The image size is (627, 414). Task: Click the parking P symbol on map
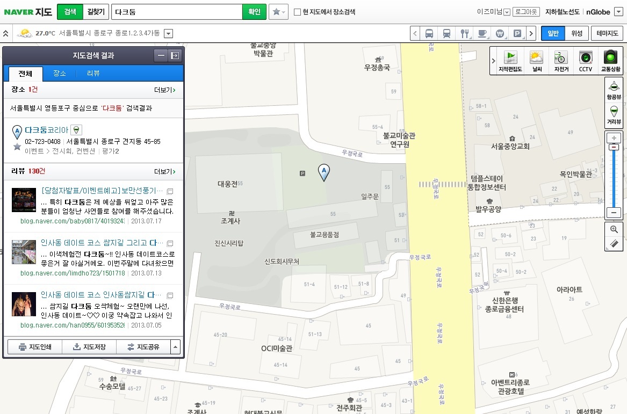click(302, 173)
